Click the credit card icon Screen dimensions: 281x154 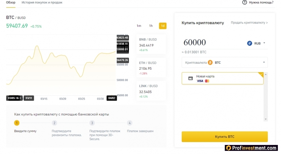(x=190, y=78)
